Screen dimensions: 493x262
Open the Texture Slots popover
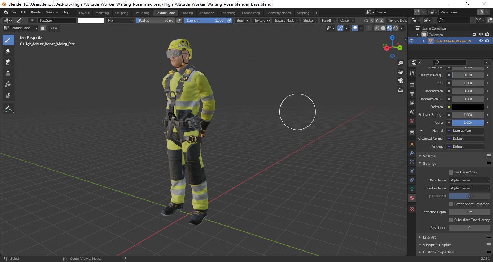[397, 21]
